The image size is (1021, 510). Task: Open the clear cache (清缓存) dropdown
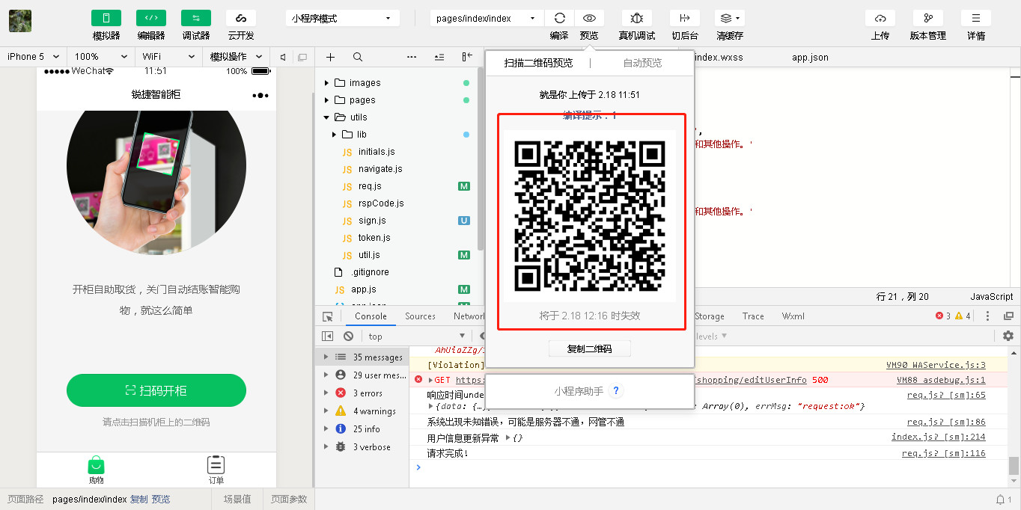click(x=730, y=18)
